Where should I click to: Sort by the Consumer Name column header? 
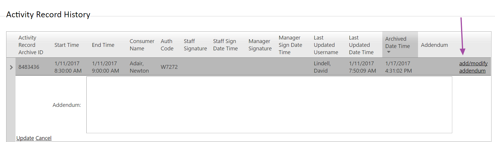[142, 45]
